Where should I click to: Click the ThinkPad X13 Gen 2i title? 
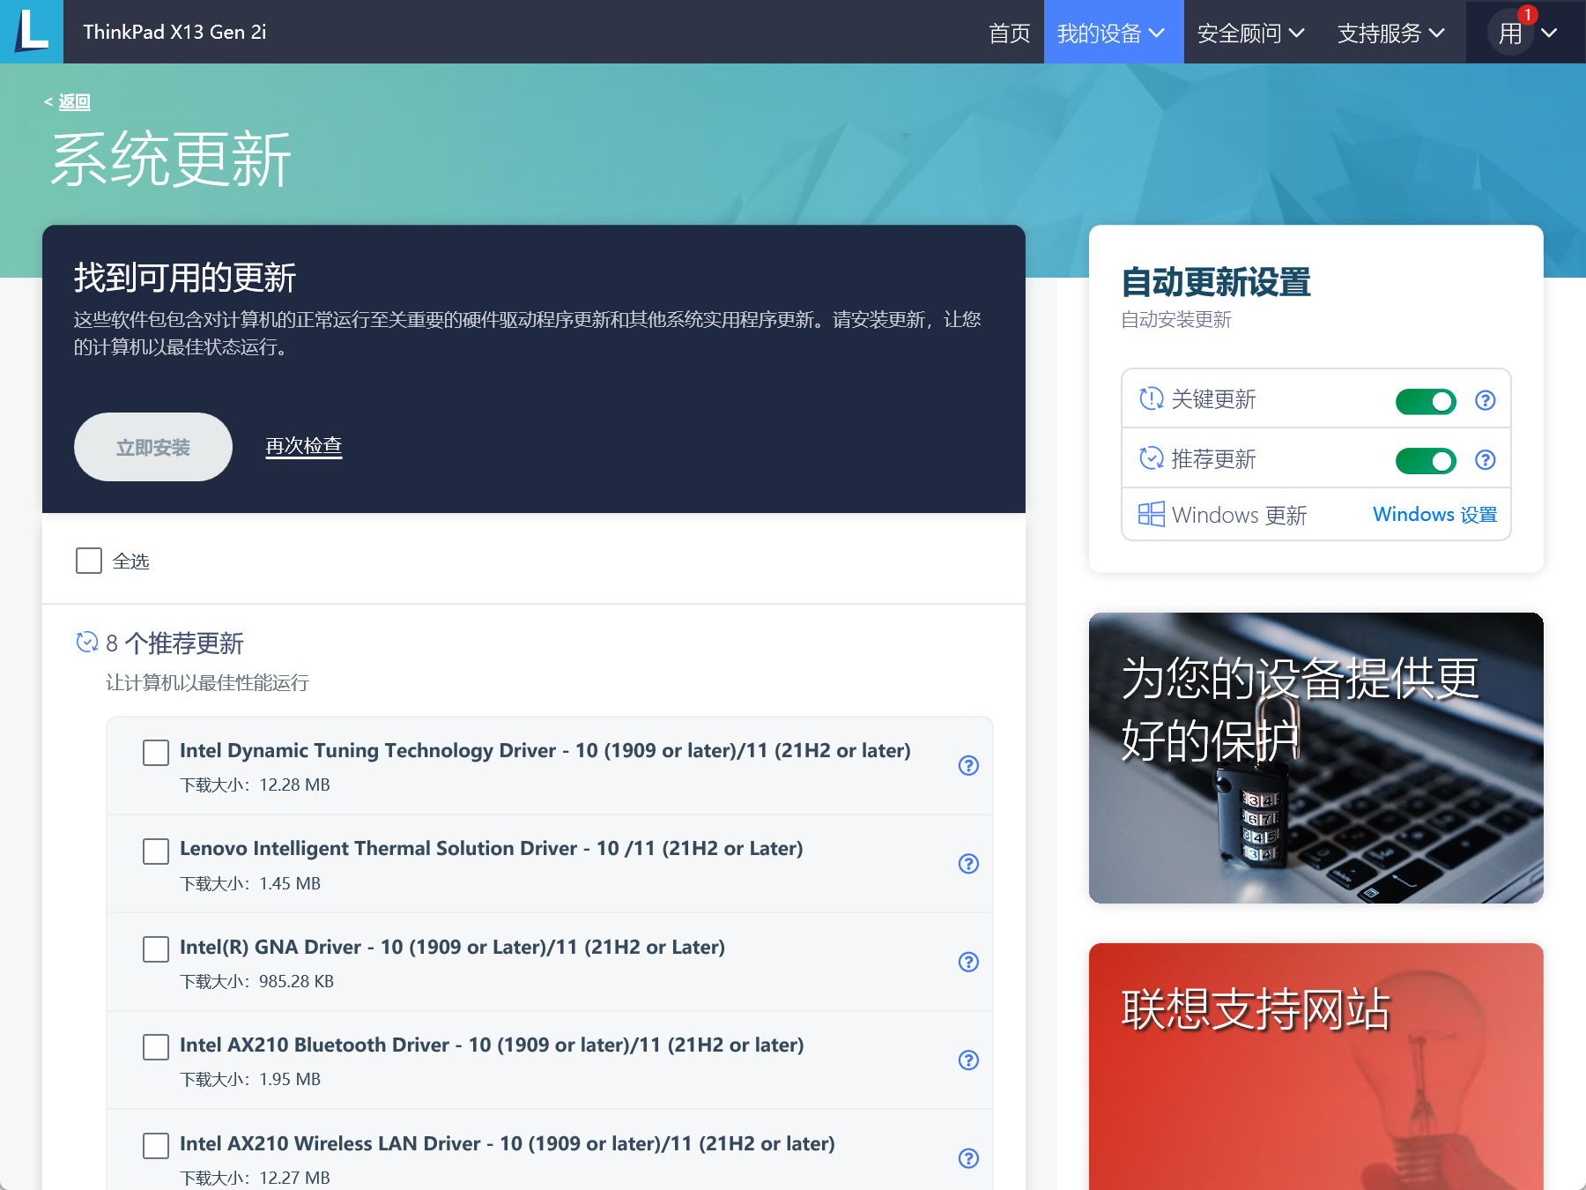click(x=174, y=32)
